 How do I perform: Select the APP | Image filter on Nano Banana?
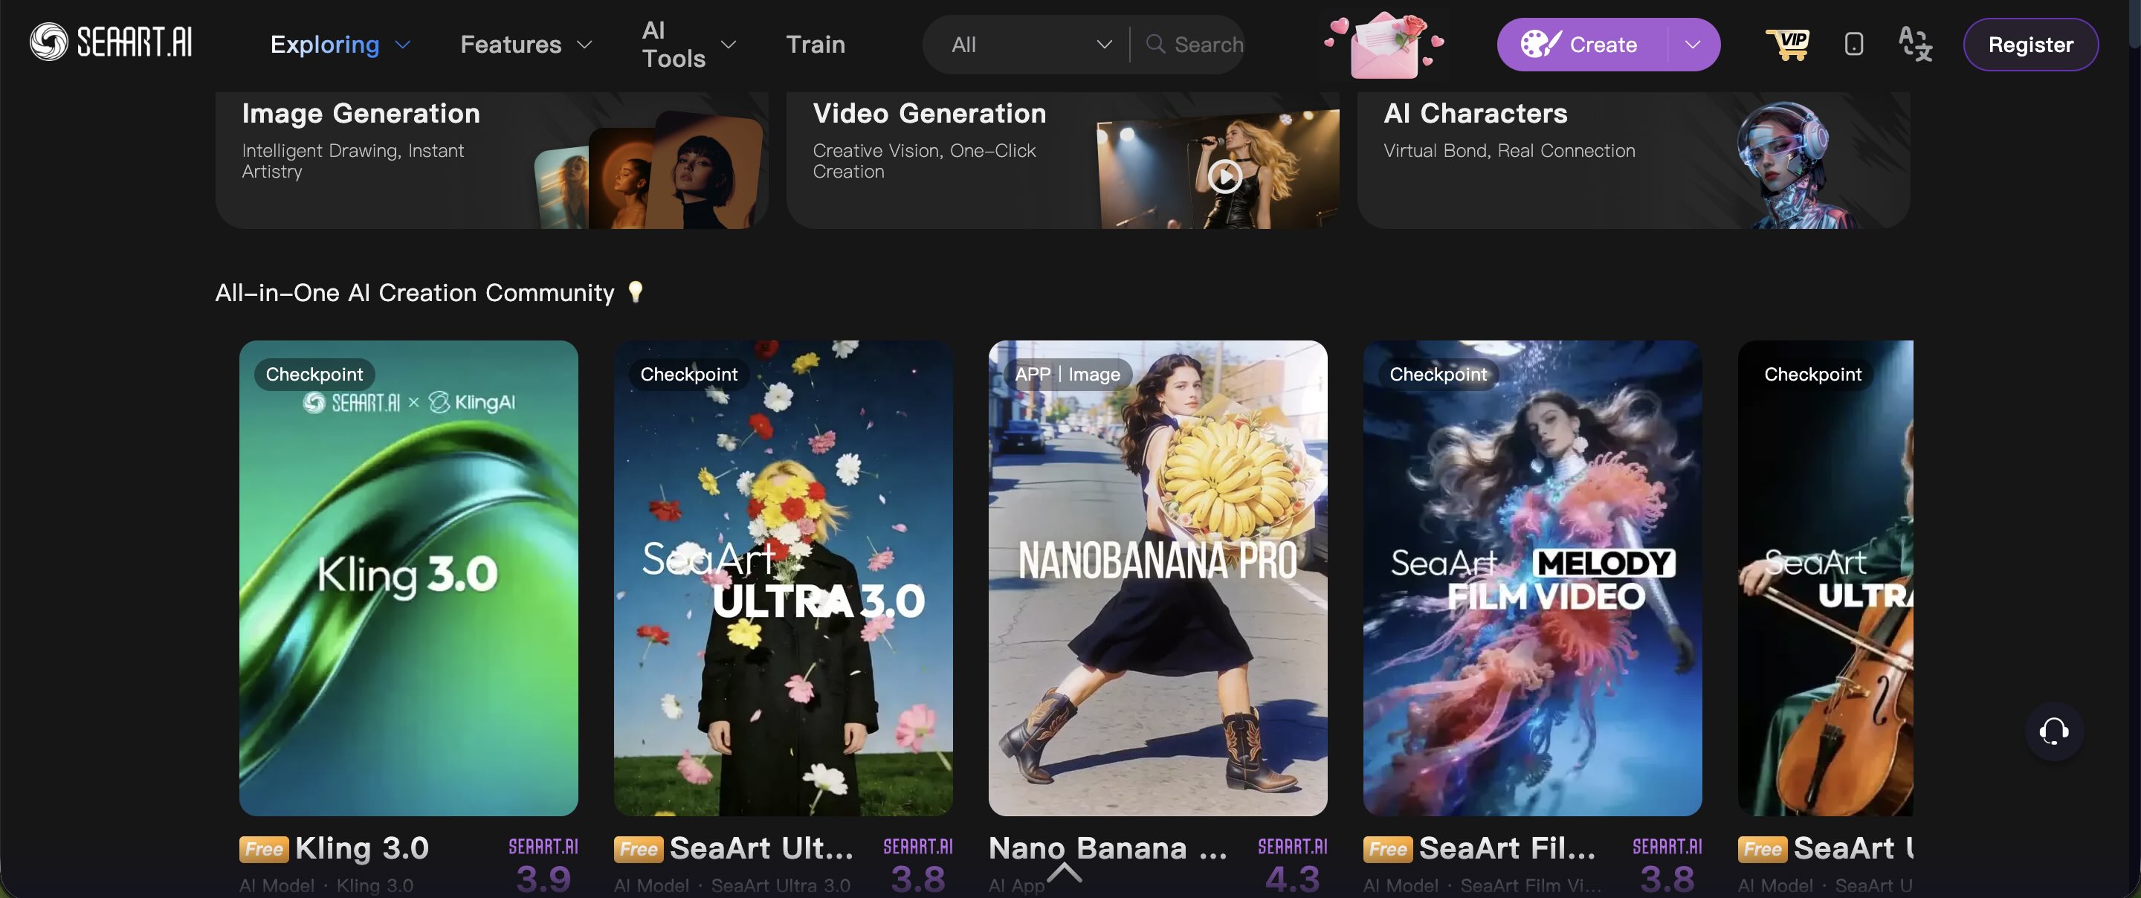tap(1068, 374)
